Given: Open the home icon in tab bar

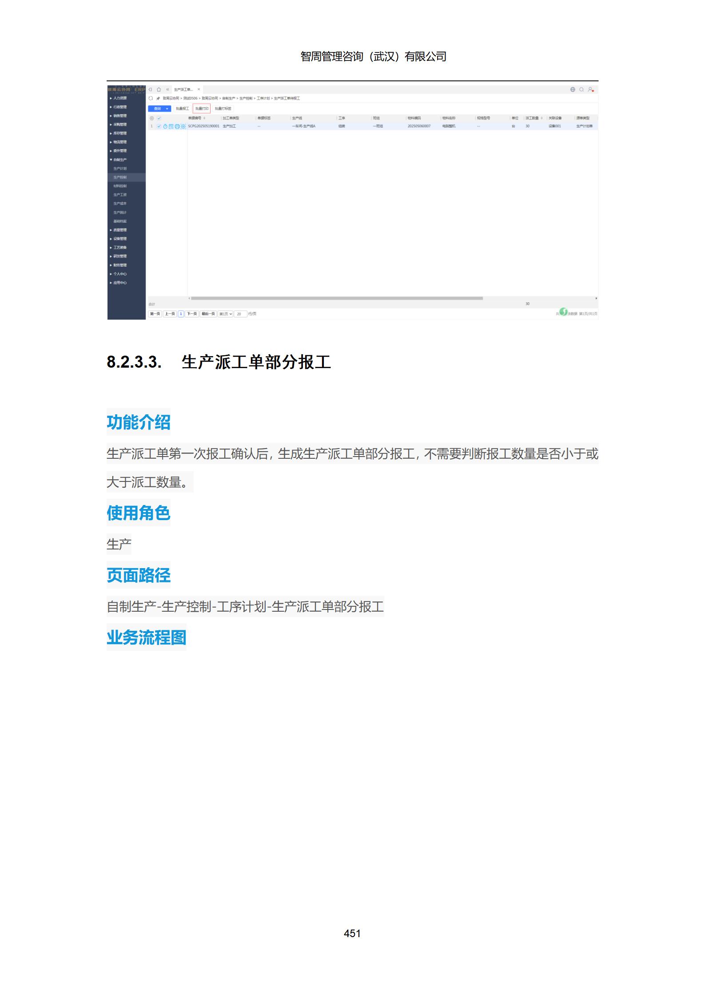Looking at the screenshot, I should click(x=159, y=89).
